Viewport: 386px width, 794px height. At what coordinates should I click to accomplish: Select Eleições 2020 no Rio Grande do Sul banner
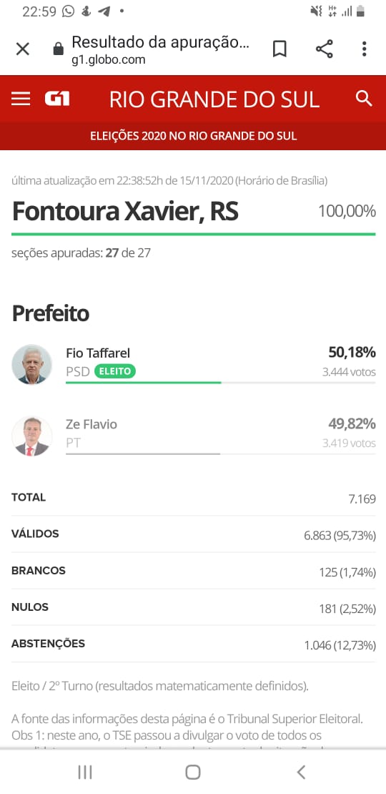coord(193,136)
